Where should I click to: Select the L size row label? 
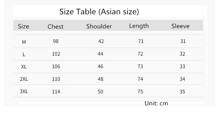tap(24, 54)
